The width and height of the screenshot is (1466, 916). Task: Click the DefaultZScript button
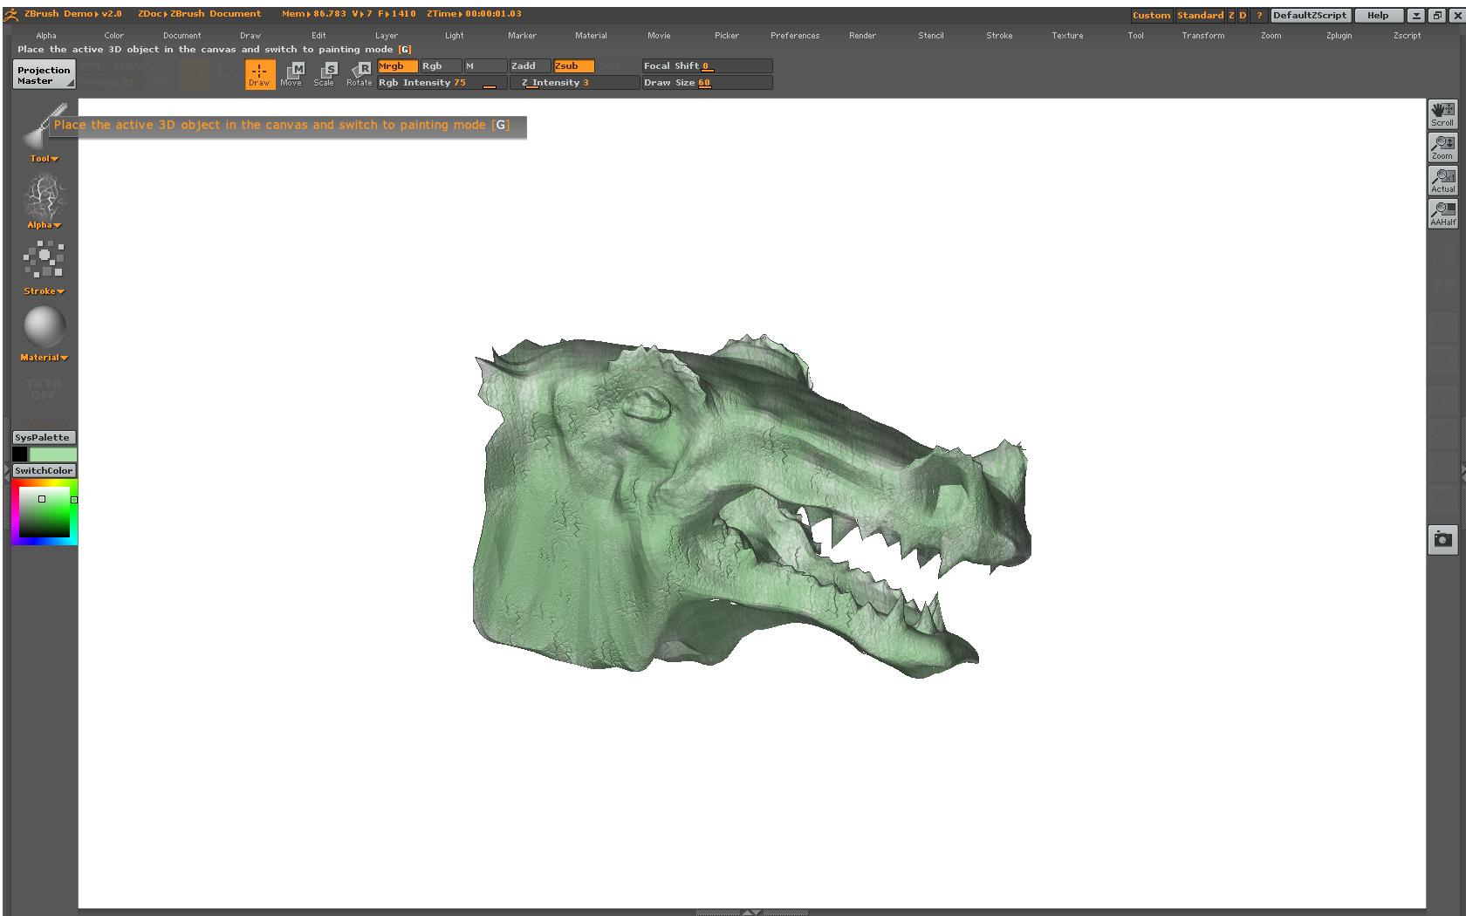point(1310,16)
